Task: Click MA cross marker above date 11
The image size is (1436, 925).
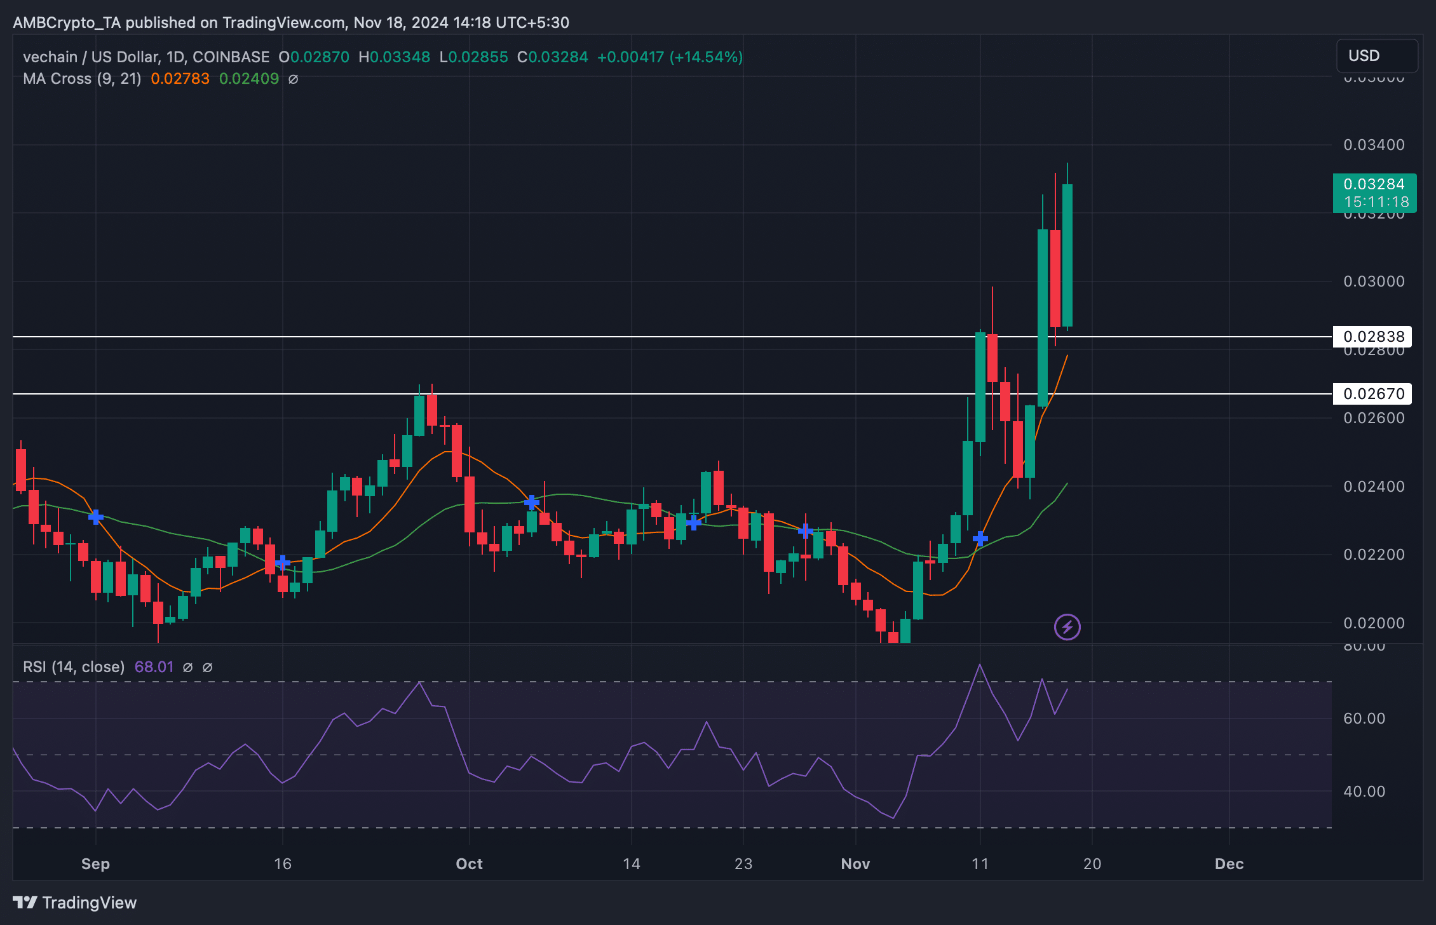Action: tap(980, 539)
